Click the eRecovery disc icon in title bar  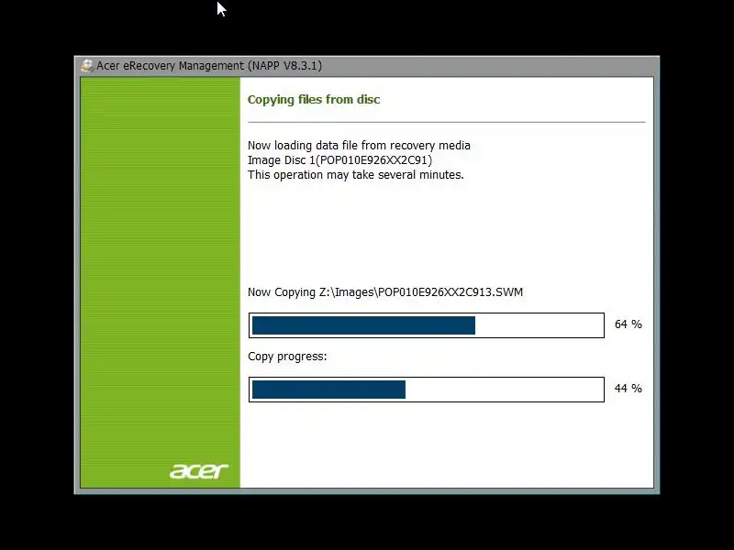coord(86,66)
